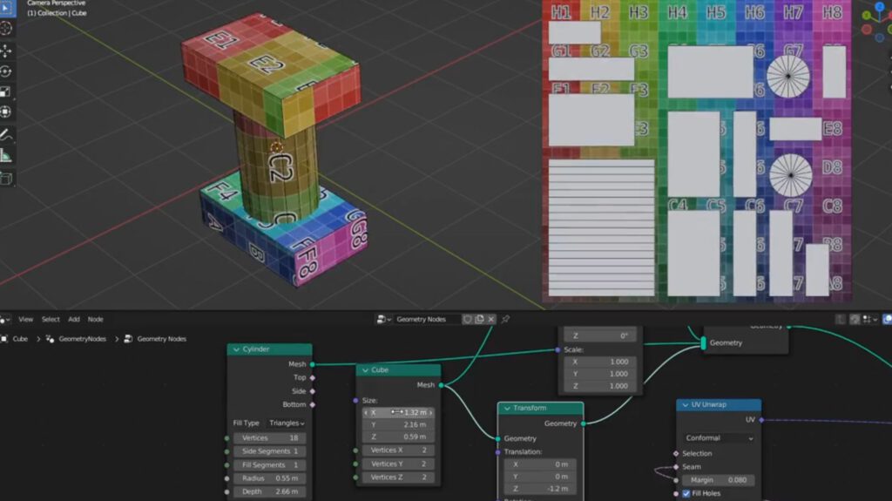Select the 3D Cursor tool
Viewport: 892px width, 501px height.
[6, 29]
